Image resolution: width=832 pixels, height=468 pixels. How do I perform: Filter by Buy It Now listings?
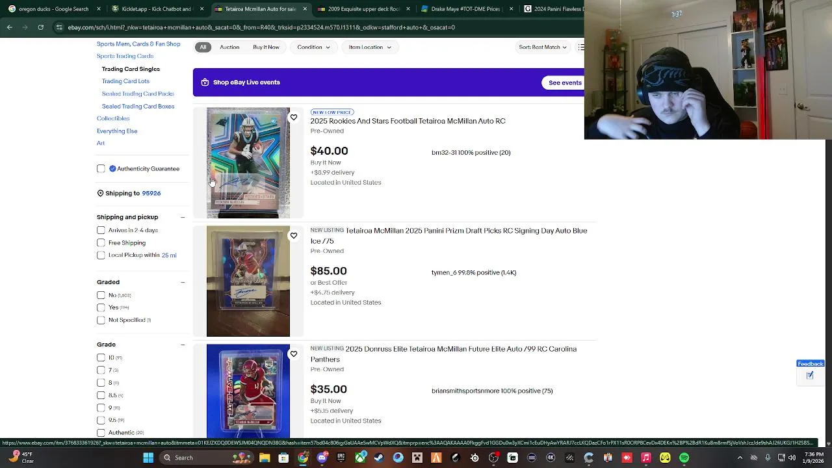coord(266,47)
